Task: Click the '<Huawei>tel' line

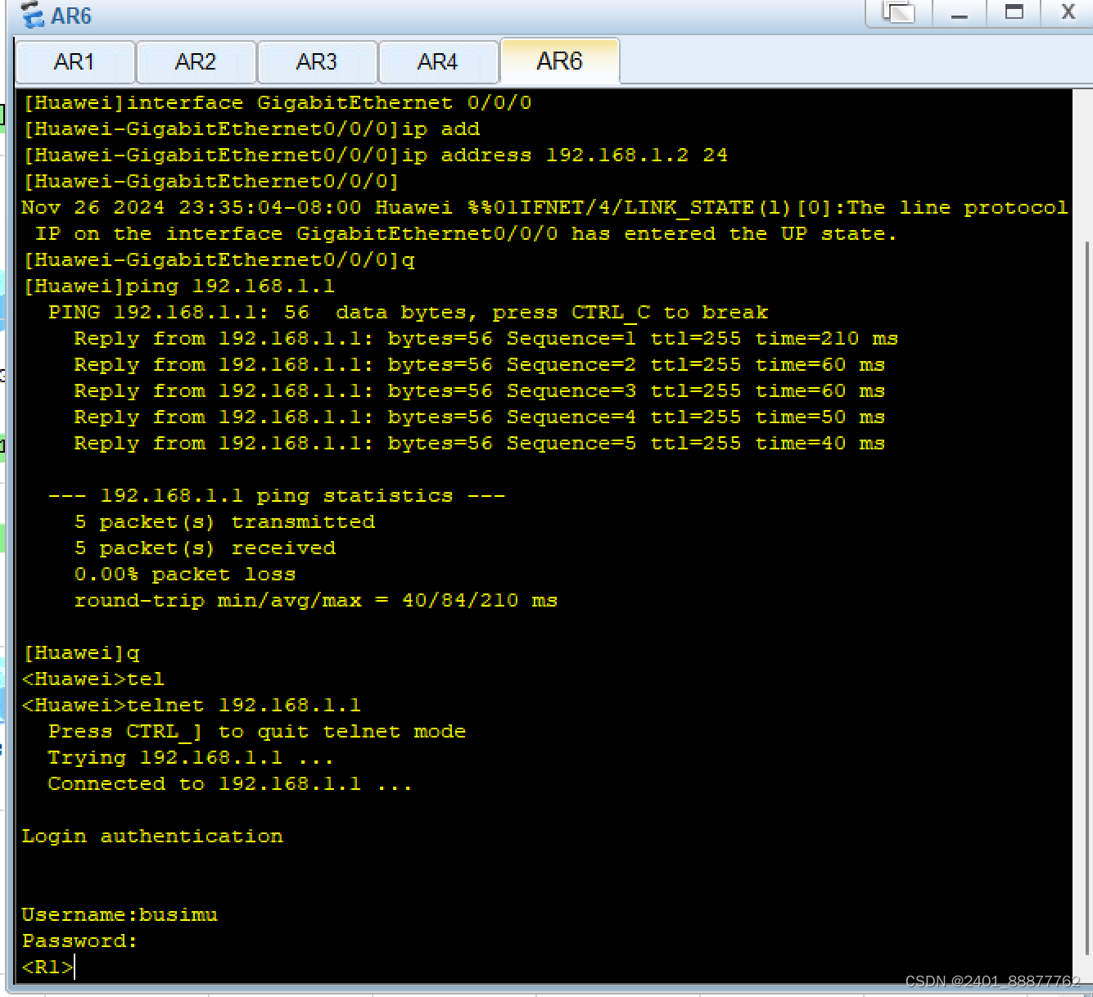Action: coord(93,679)
